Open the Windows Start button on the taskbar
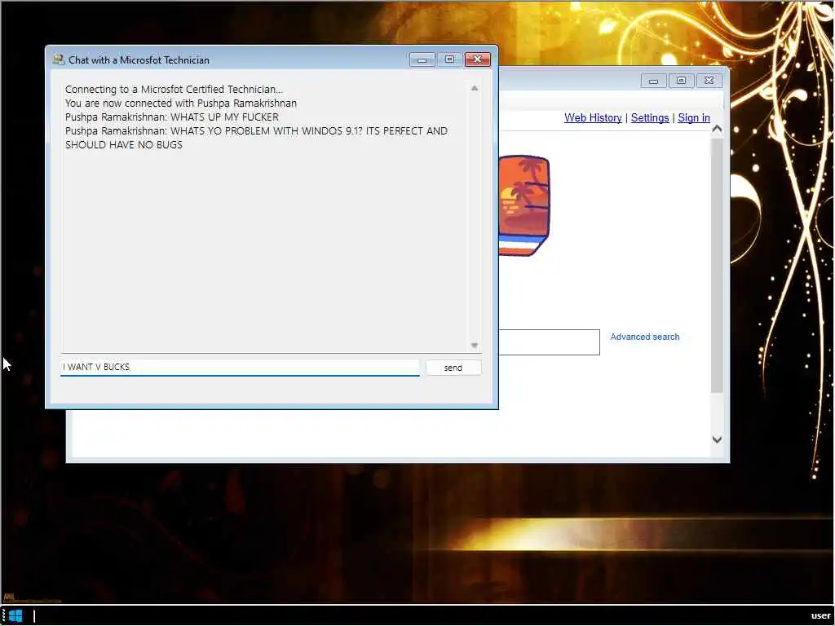The width and height of the screenshot is (835, 626). tap(15, 616)
